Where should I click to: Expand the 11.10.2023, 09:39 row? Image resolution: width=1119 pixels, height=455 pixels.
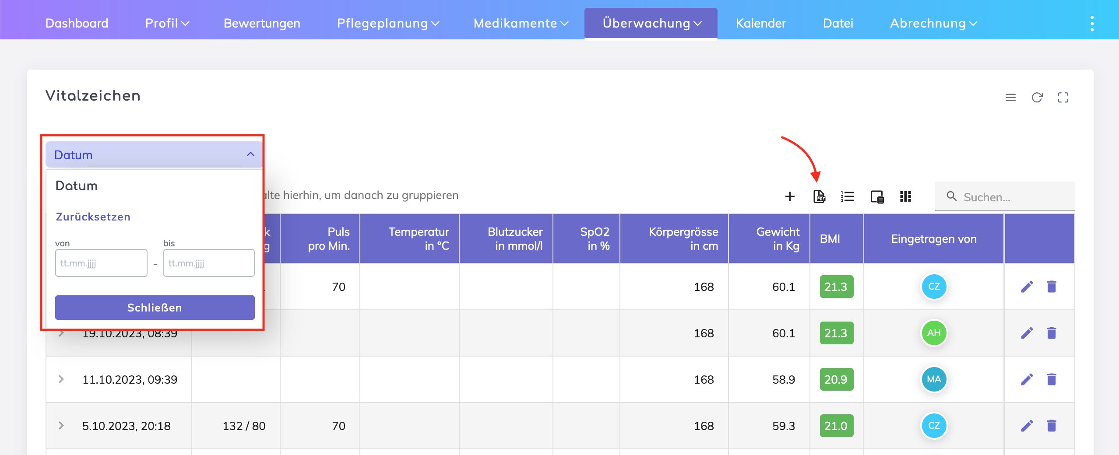(x=61, y=379)
